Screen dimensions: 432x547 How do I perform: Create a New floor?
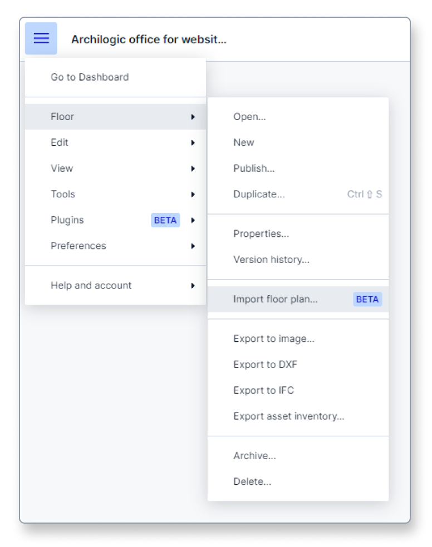tap(244, 143)
